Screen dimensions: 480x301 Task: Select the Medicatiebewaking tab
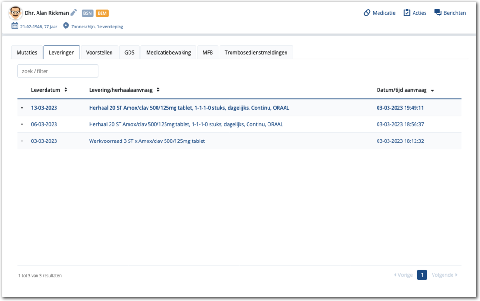tap(168, 52)
